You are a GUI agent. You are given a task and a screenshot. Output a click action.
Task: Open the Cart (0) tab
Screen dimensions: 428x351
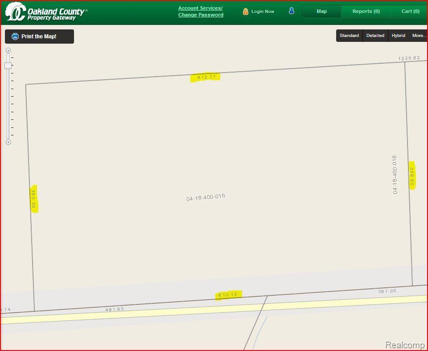click(410, 12)
